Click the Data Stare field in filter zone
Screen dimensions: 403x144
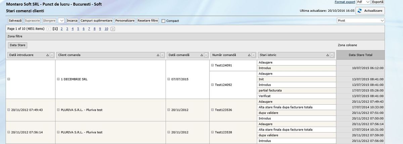17,45
